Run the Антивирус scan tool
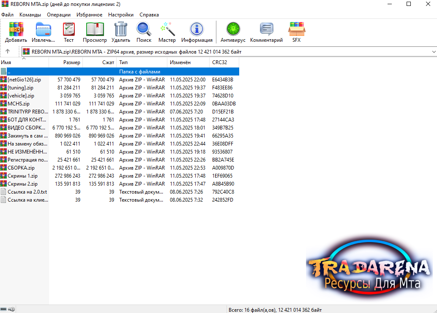The image size is (437, 313). (233, 29)
